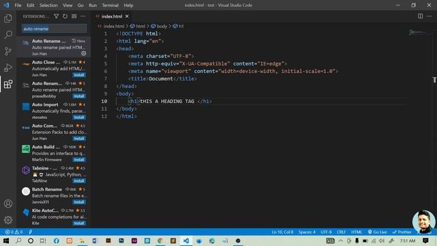Open Extensions panel more actions menu
This screenshot has height=246, width=437.
click(x=83, y=16)
